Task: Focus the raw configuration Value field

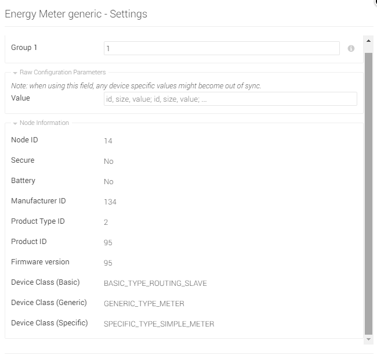Action: coord(230,99)
